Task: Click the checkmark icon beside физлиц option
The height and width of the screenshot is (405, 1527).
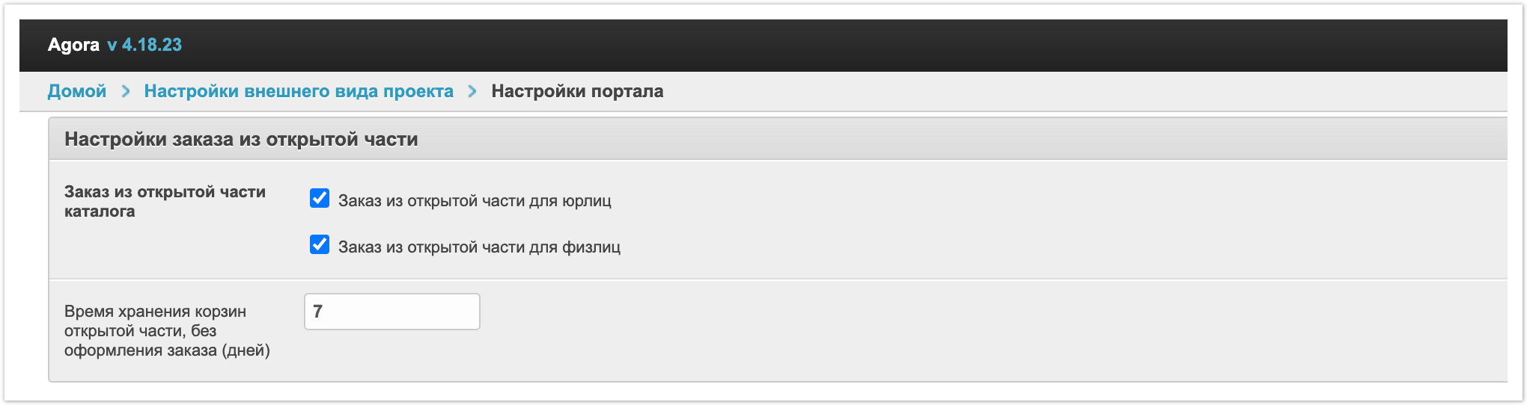Action: [320, 245]
